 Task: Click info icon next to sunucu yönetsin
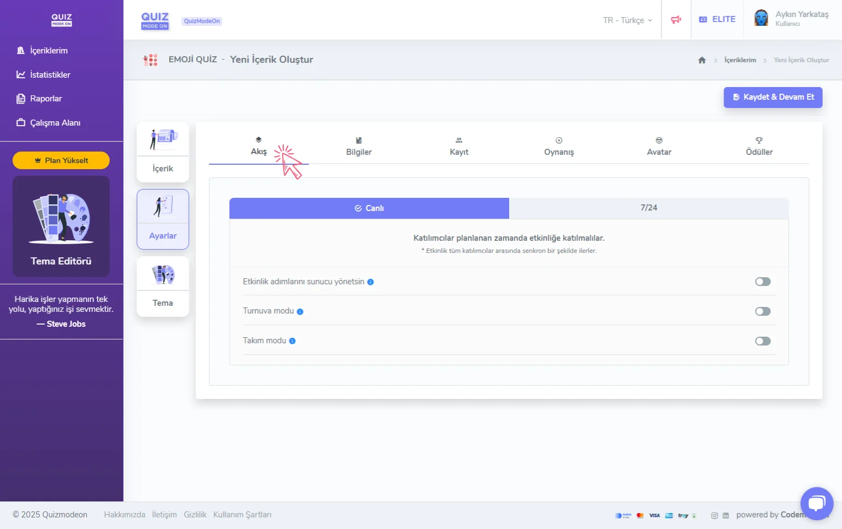[370, 282]
